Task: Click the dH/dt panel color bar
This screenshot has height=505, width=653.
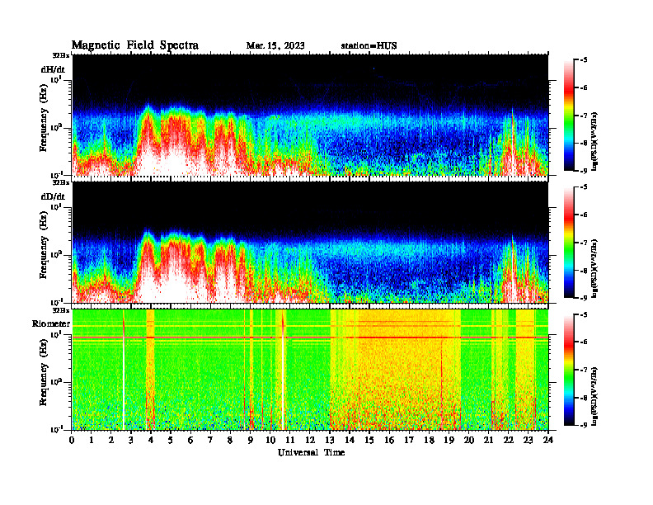Action: (569, 116)
